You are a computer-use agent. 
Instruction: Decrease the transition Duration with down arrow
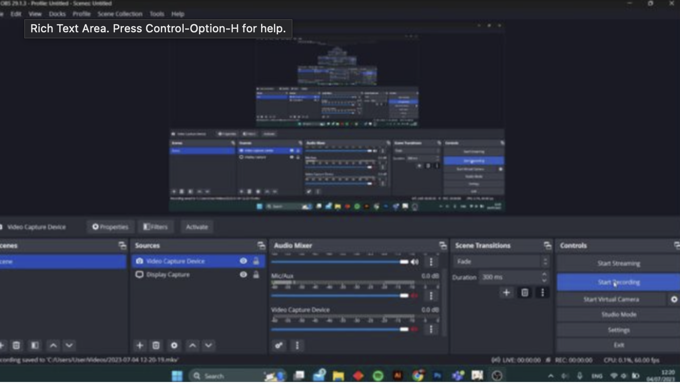coord(544,280)
